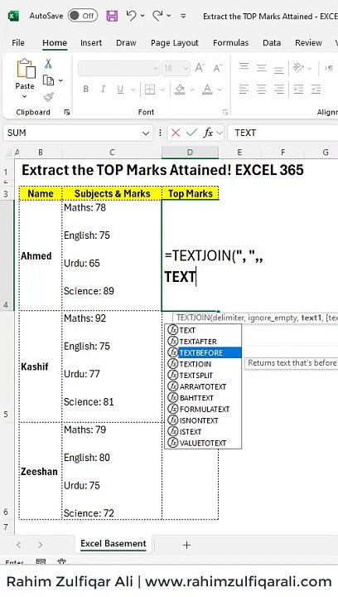Click the formula bar showing TEXT
This screenshot has height=597, width=338.
282,133
